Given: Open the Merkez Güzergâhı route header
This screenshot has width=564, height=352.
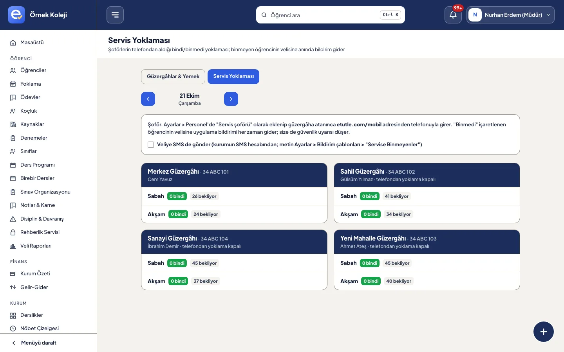Looking at the screenshot, I should pos(234,175).
